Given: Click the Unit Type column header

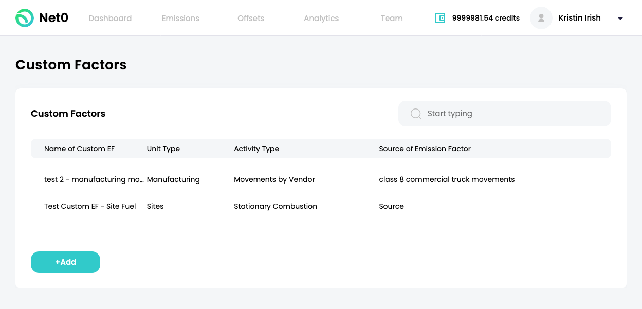Looking at the screenshot, I should pos(163,149).
